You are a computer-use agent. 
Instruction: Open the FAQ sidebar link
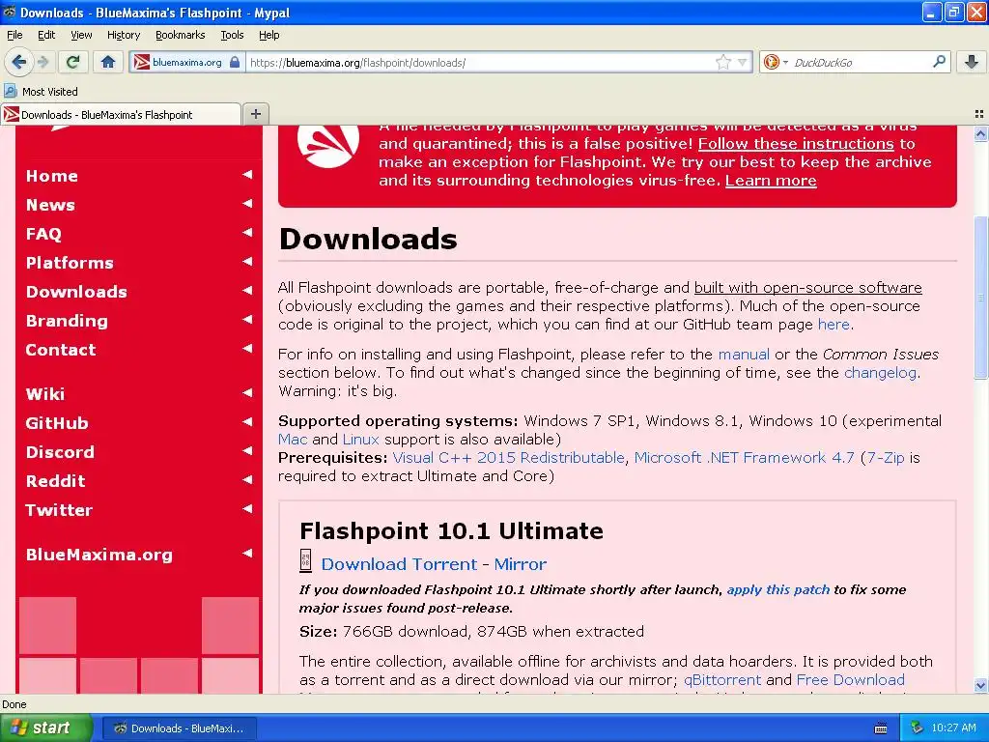(43, 234)
